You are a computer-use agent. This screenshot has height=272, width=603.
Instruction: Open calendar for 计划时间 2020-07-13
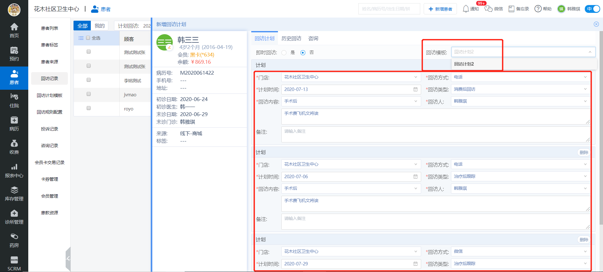415,89
